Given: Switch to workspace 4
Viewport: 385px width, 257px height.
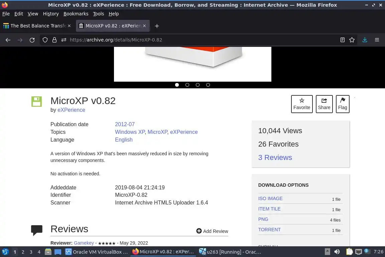Looking at the screenshot, I should [39, 252].
